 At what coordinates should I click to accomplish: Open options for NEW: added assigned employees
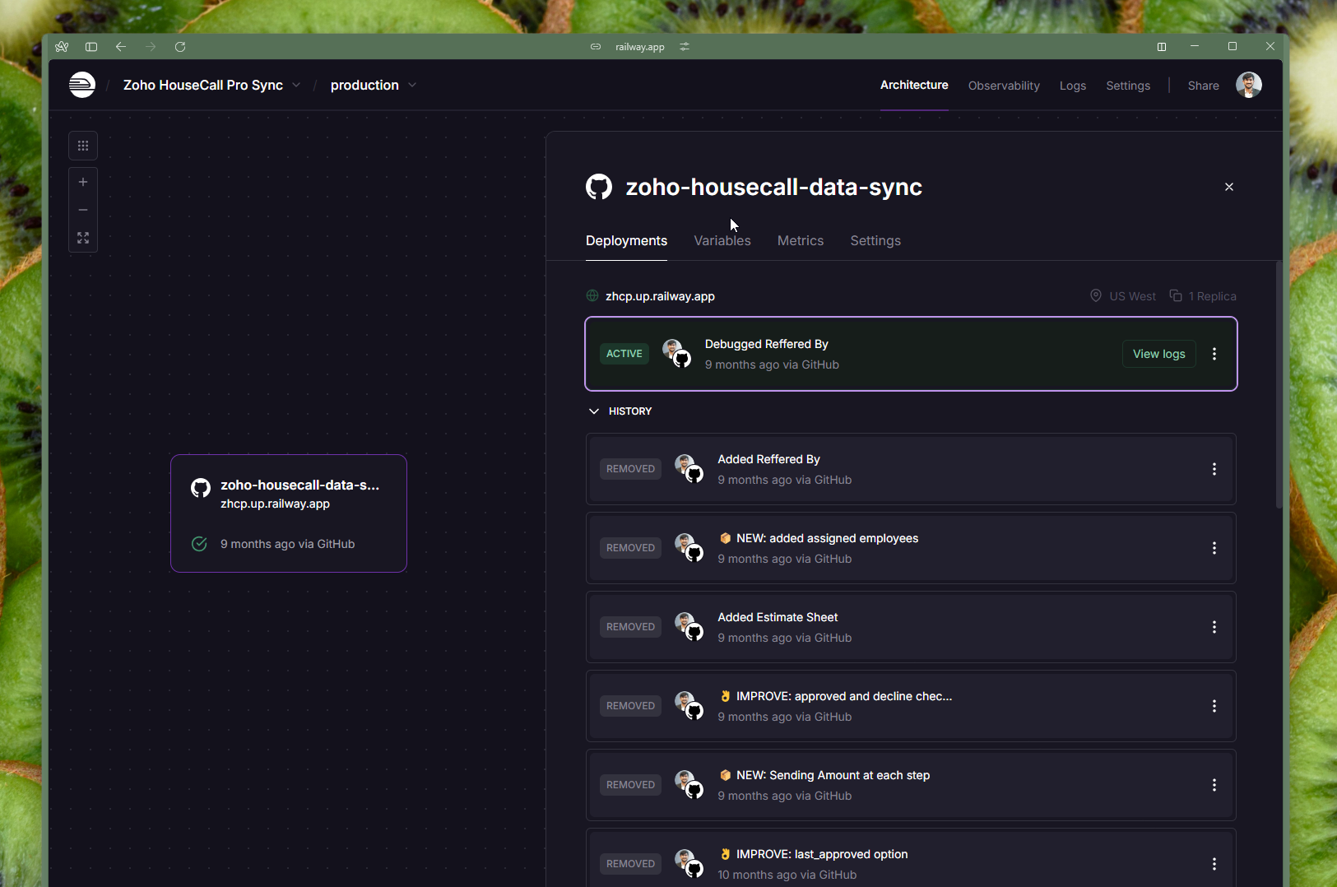[x=1214, y=548]
